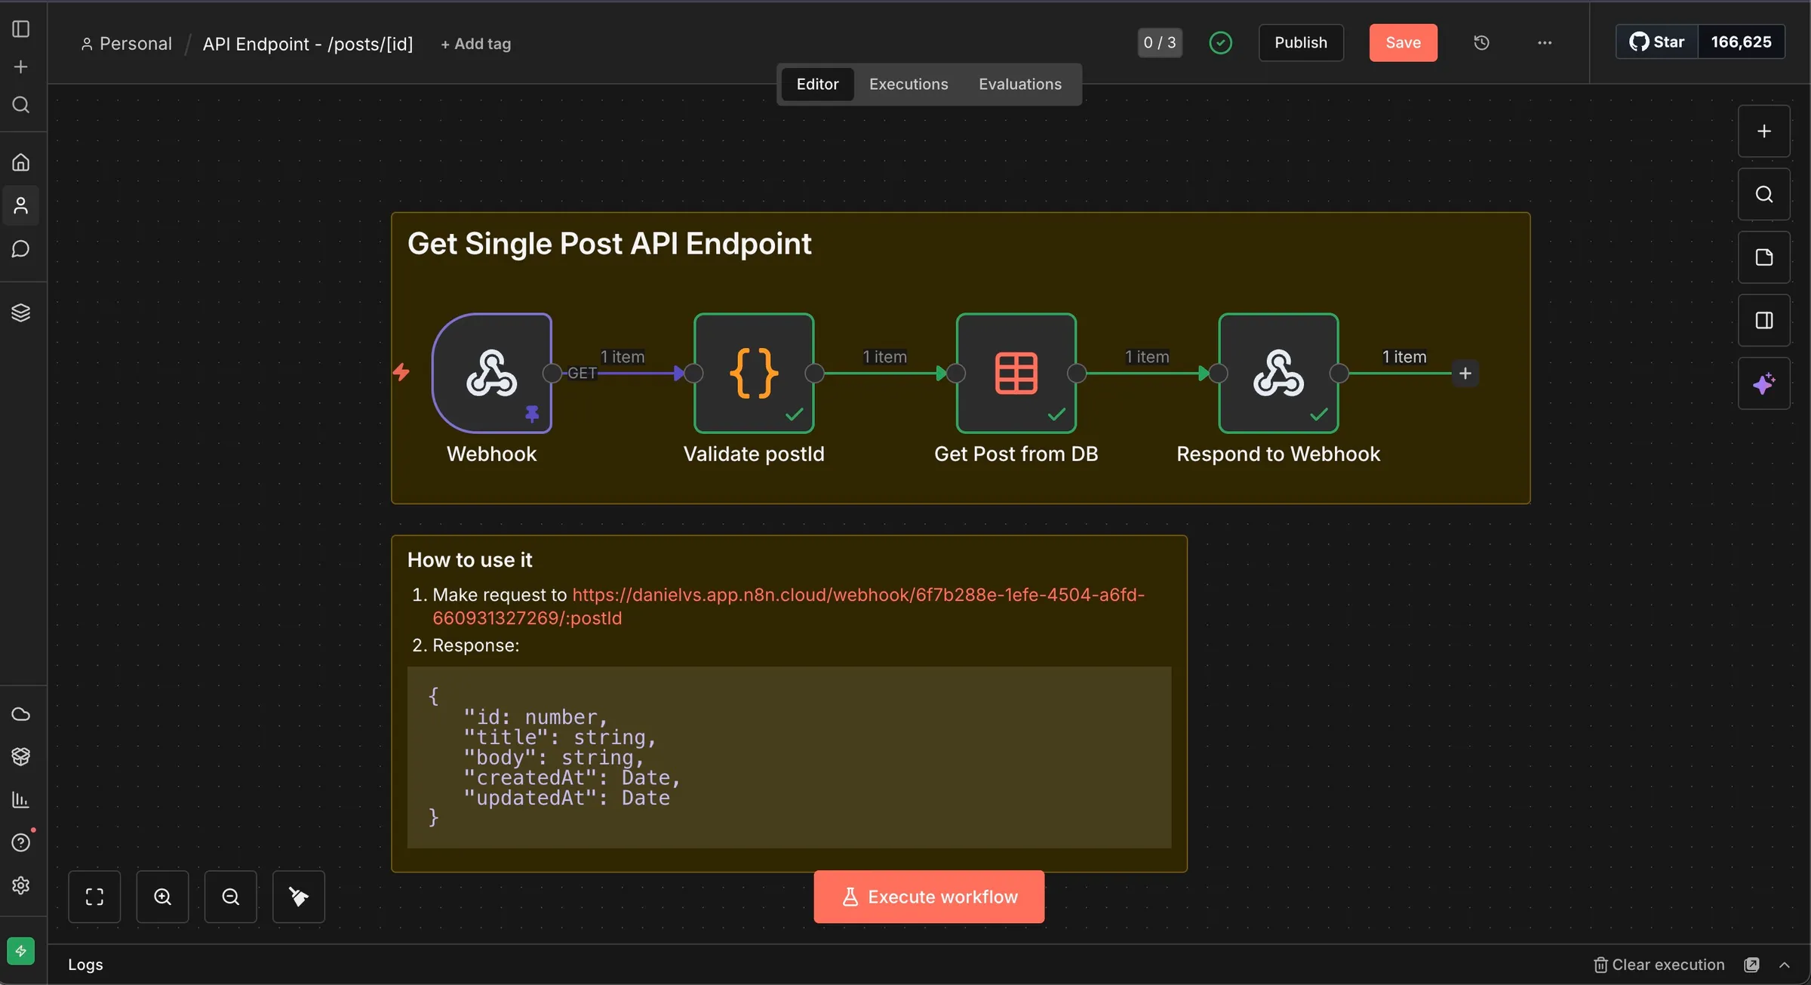The image size is (1811, 985).
Task: Click the 0 / 3 counter badge
Action: tap(1160, 42)
